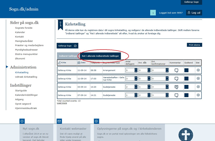Open filled comment icon for 03-09-14 Gudstjeneste row
This screenshot has height=141, width=215.
pos(176,87)
